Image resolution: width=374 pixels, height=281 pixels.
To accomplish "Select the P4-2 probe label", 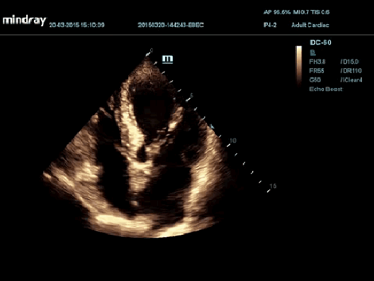I will coord(270,25).
